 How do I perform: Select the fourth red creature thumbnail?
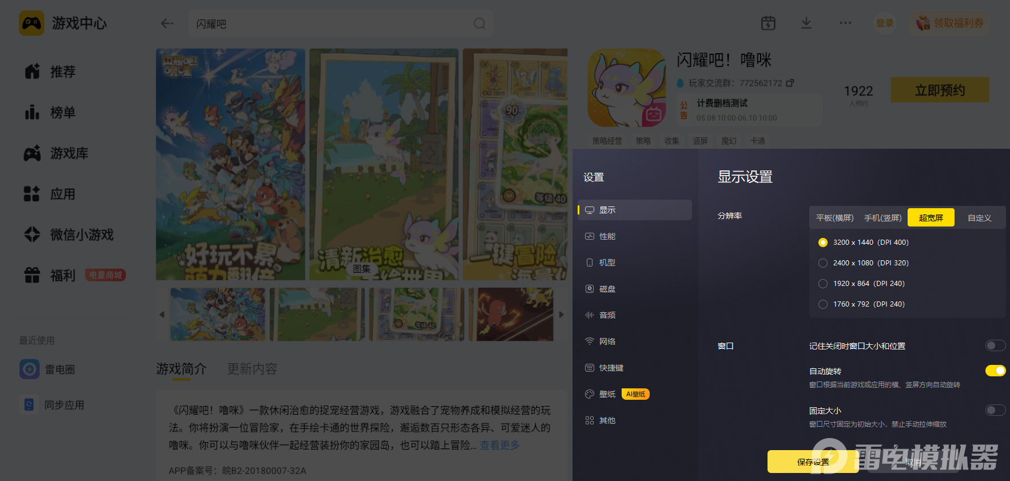[511, 315]
